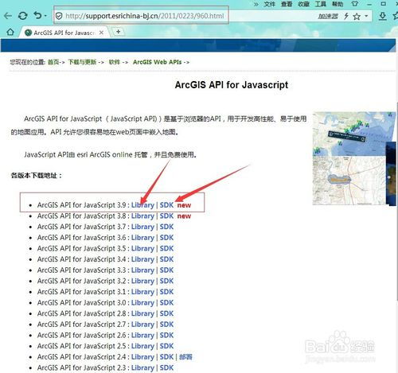Download SDK for JavaScript 3.9
Screen dimensions: 398x373
[x=166, y=205]
